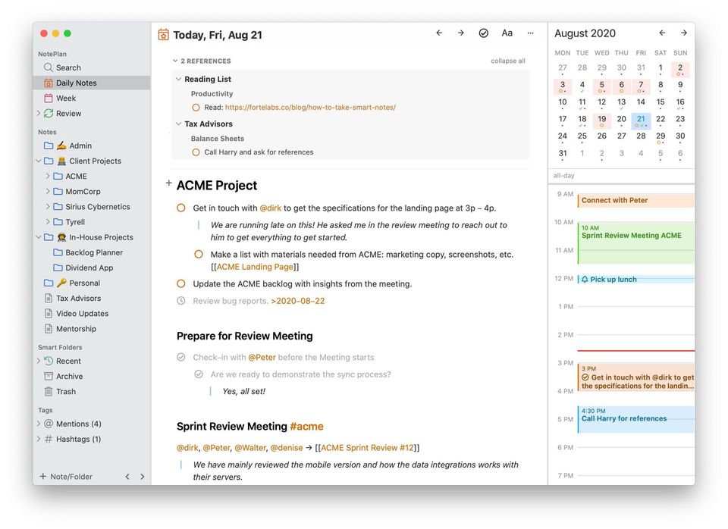Click the Recent clock icon
The height and width of the screenshot is (529, 728).
pos(49,361)
